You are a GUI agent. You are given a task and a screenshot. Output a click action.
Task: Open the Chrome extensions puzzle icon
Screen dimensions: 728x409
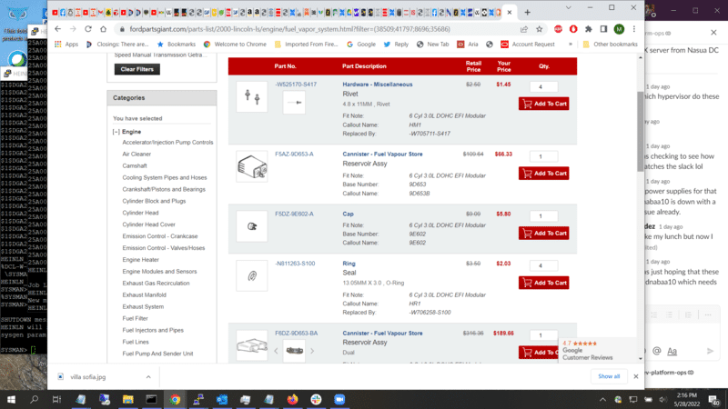click(x=589, y=29)
